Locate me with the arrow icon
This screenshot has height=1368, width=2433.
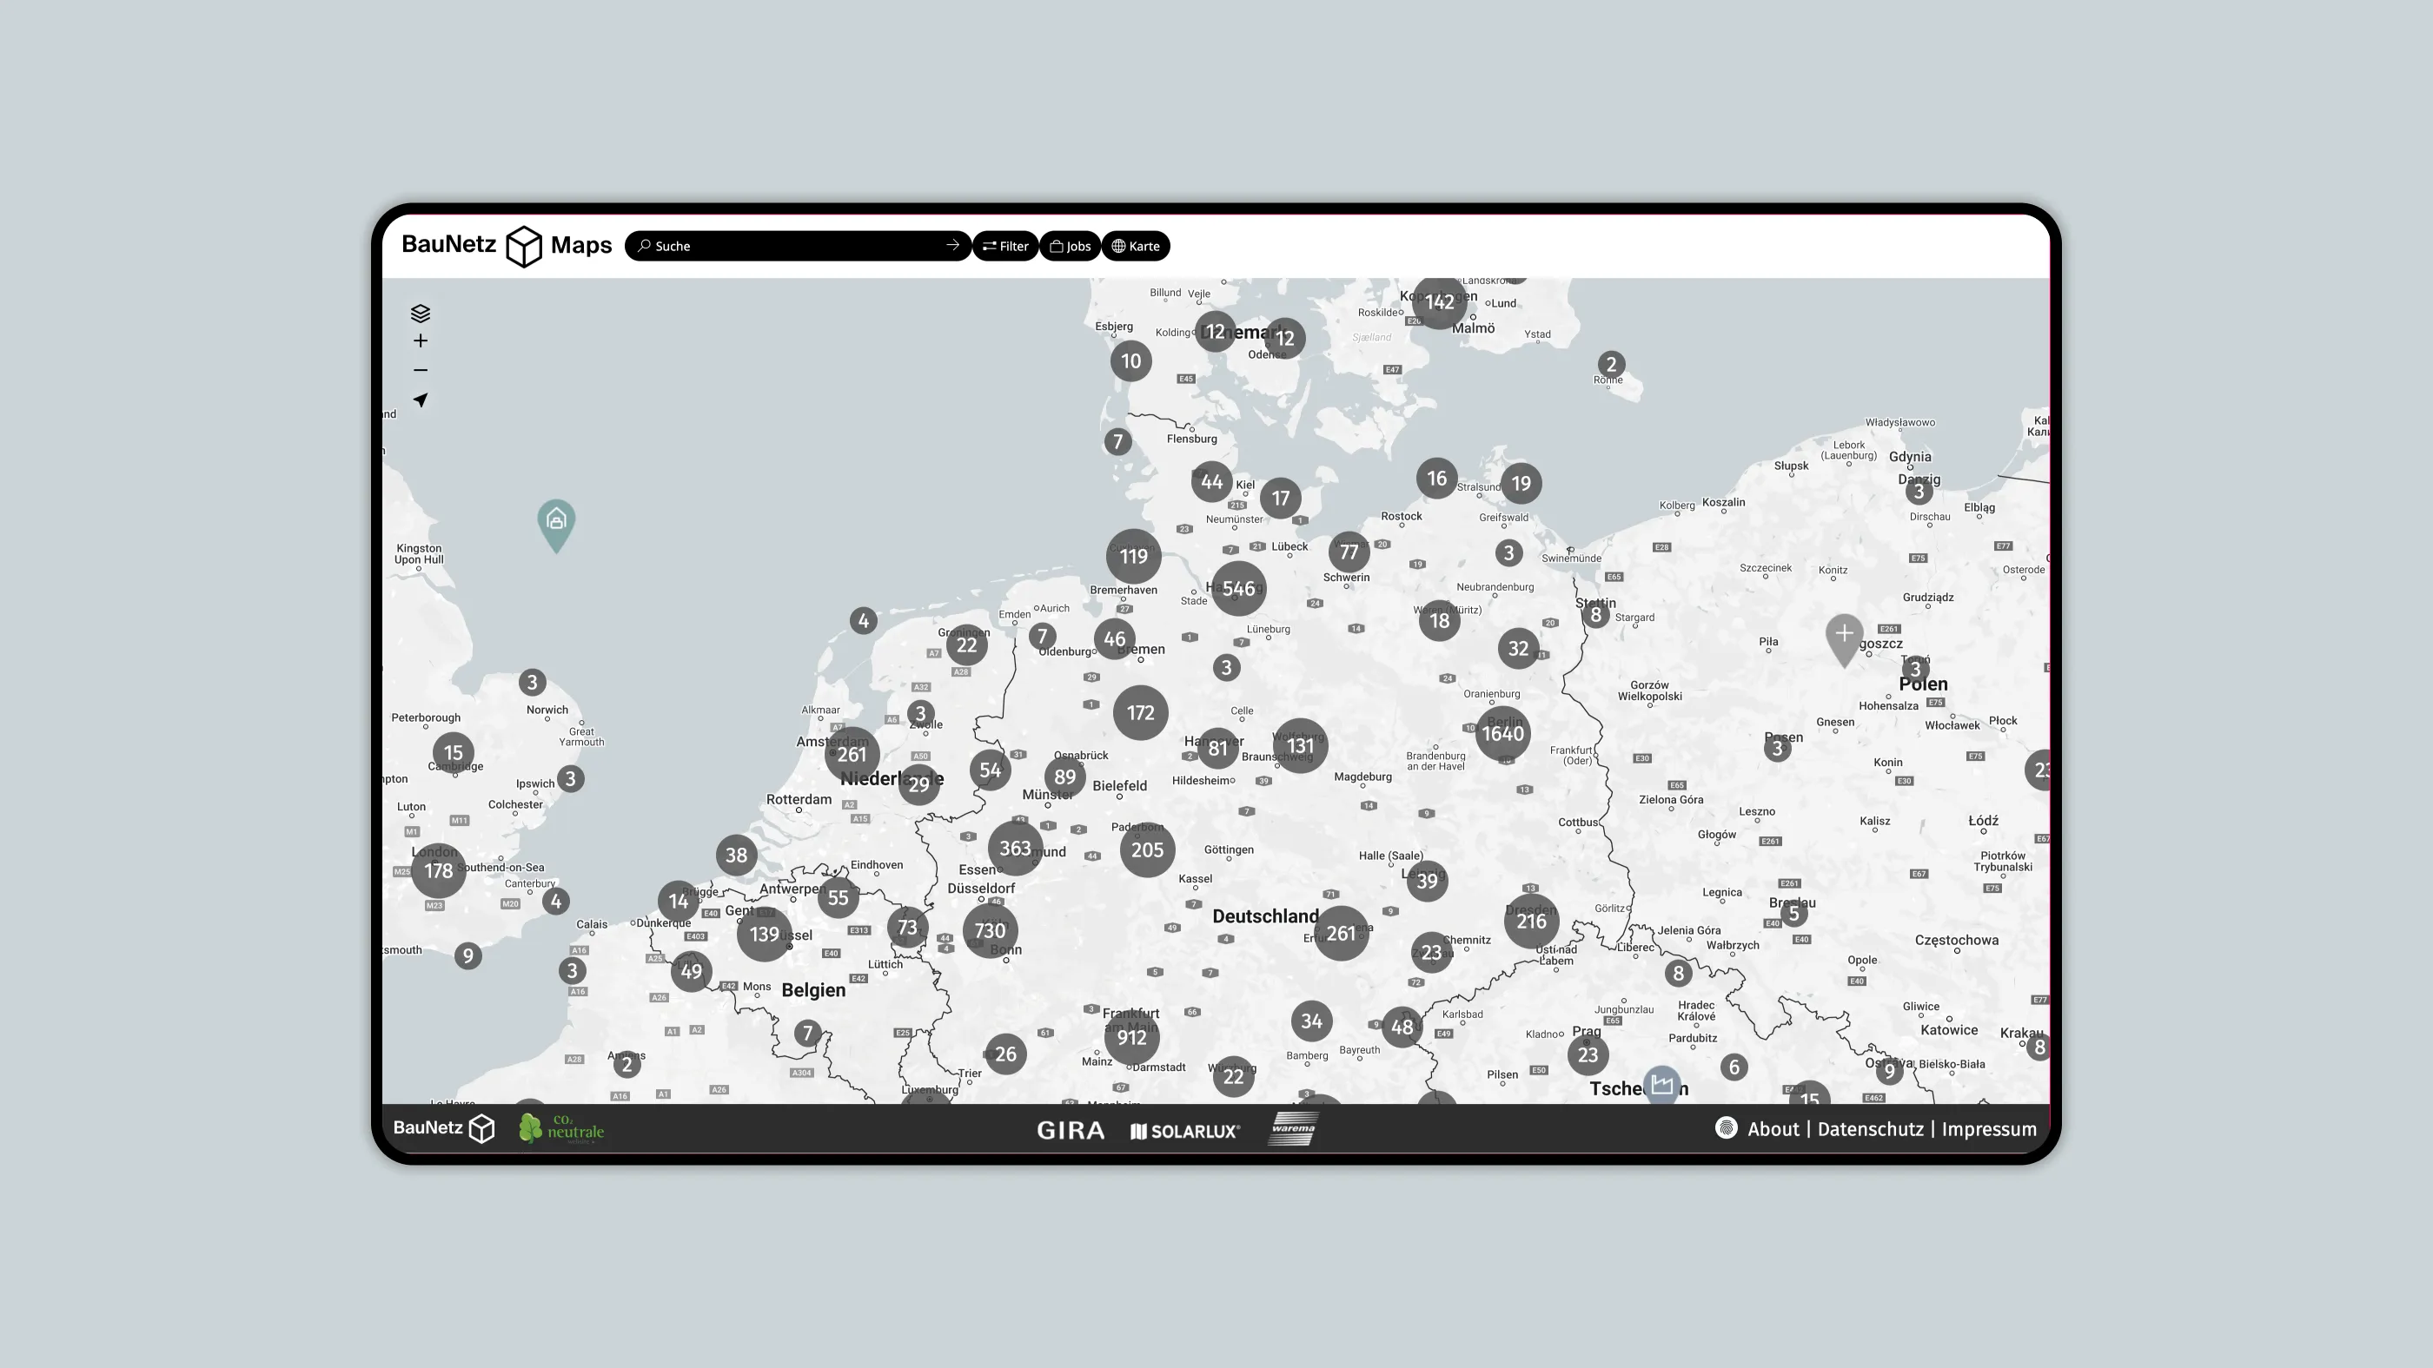click(421, 400)
